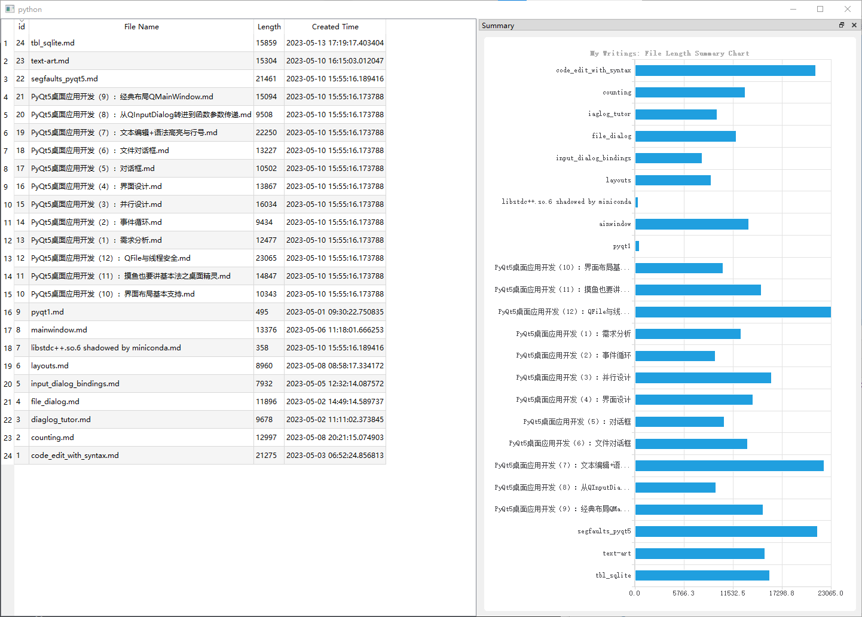Select the tbl_sqlite.md file name cell
Viewport: 862px width, 617px height.
click(142, 43)
